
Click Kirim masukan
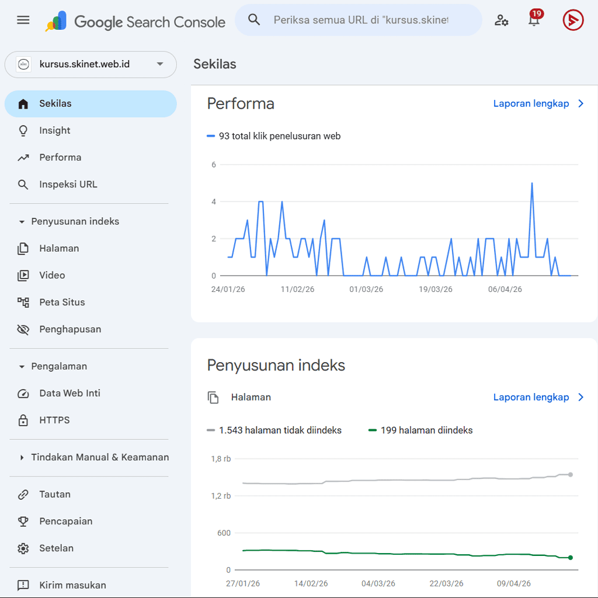[x=91, y=585]
